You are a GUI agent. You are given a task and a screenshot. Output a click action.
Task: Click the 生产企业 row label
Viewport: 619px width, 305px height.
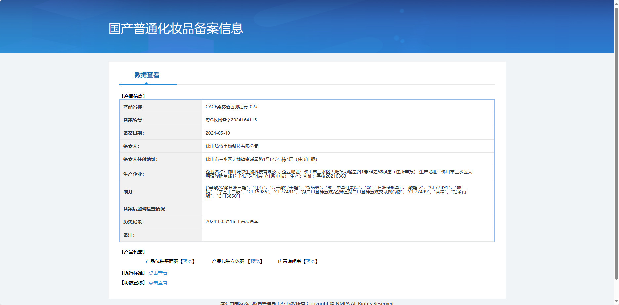click(x=134, y=174)
